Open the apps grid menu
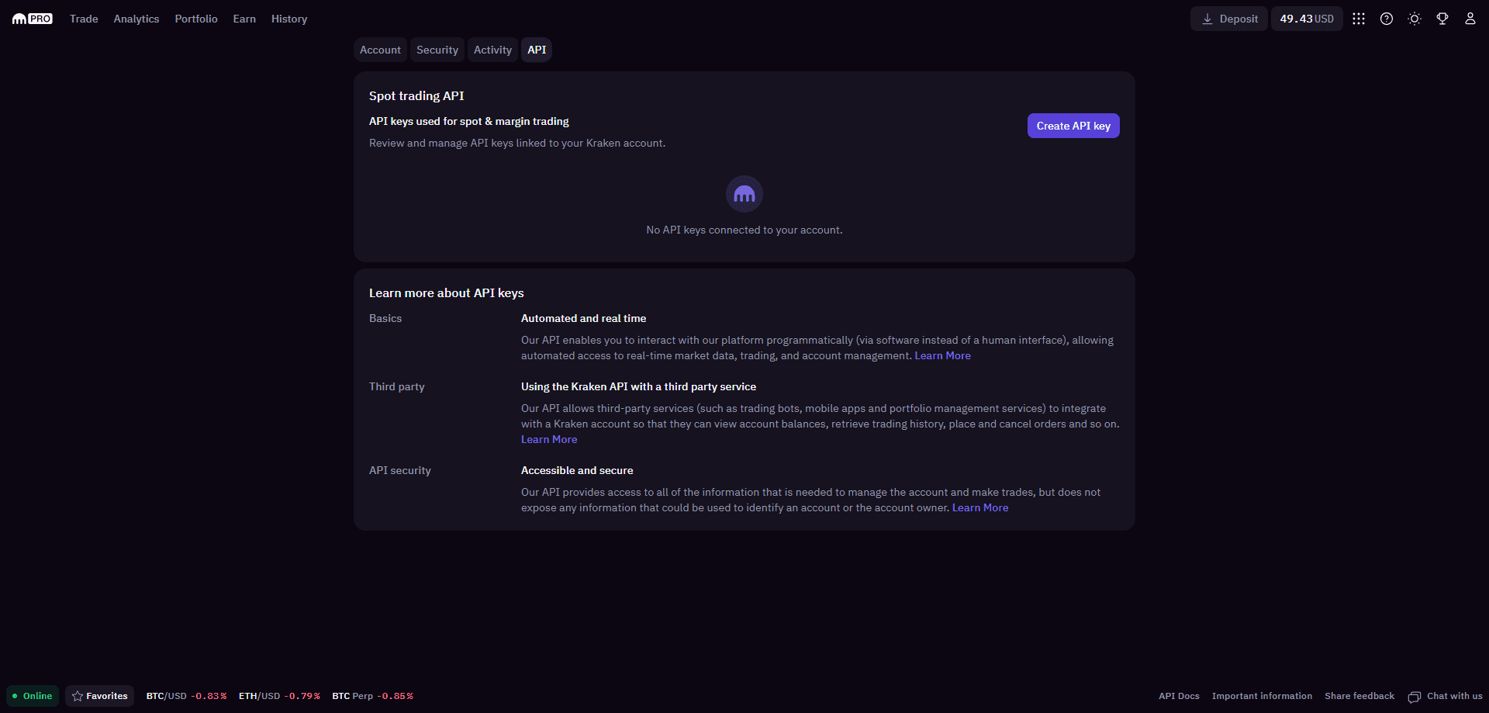The width and height of the screenshot is (1489, 713). [1359, 19]
